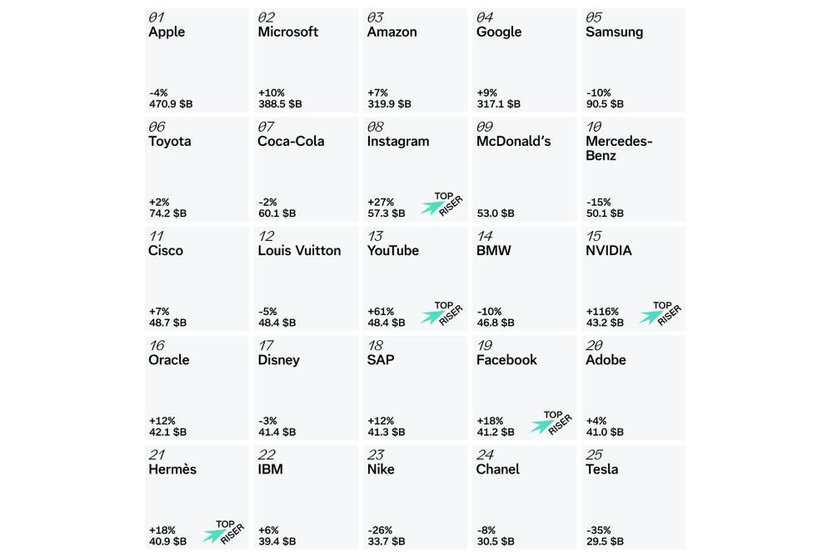Select the Louis Vuitton tile
The image size is (833, 556).
[306, 278]
